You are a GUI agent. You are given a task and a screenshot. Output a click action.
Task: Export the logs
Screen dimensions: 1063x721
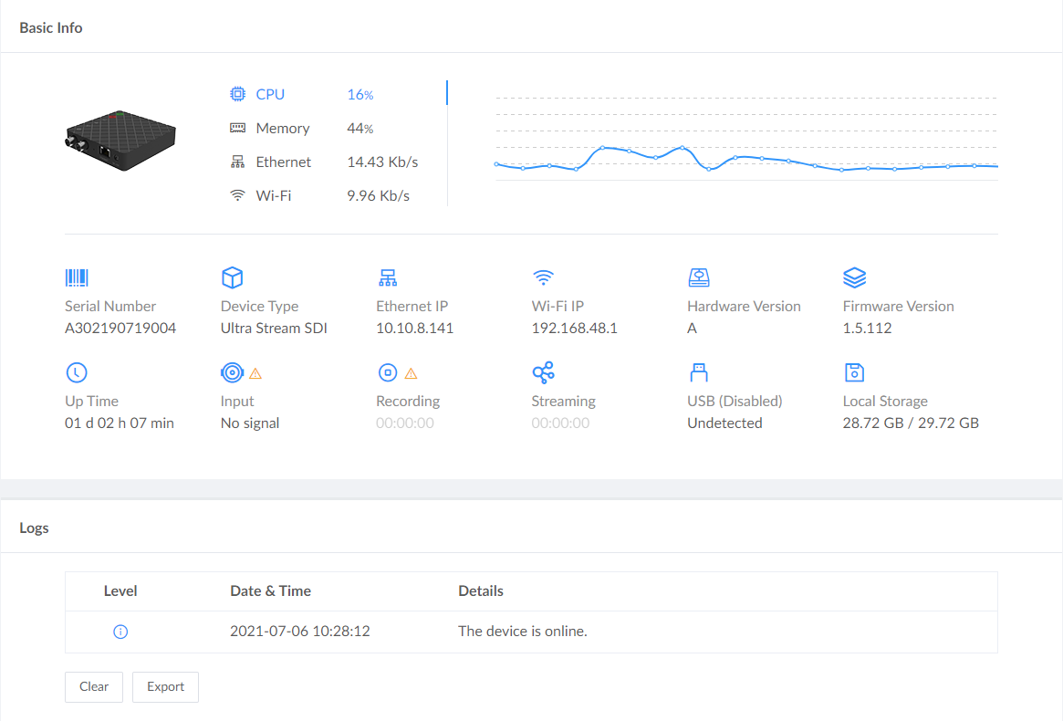pyautogui.click(x=165, y=687)
